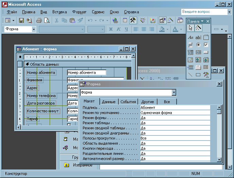
Task: Open the View mode dropdown arrow
Action: point(13,20)
